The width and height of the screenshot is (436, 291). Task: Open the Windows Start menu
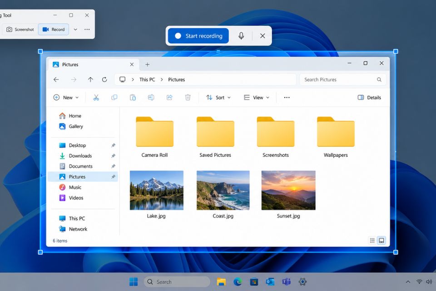point(134,282)
